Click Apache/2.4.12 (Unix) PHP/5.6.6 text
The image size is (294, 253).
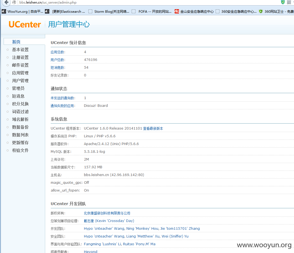tap(111, 144)
